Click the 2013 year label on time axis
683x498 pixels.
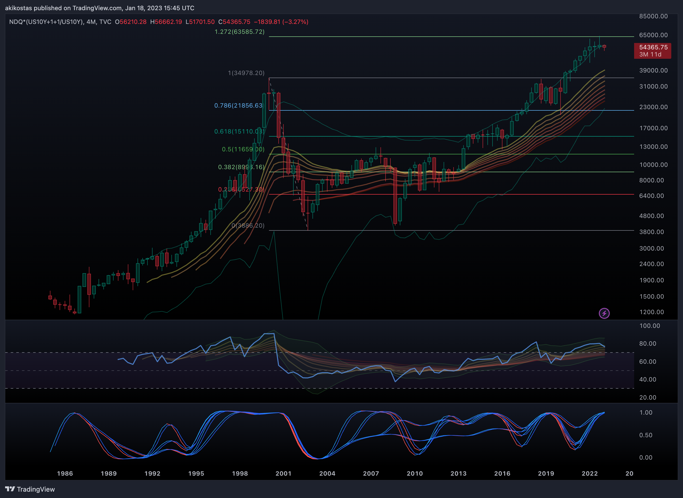click(x=458, y=473)
